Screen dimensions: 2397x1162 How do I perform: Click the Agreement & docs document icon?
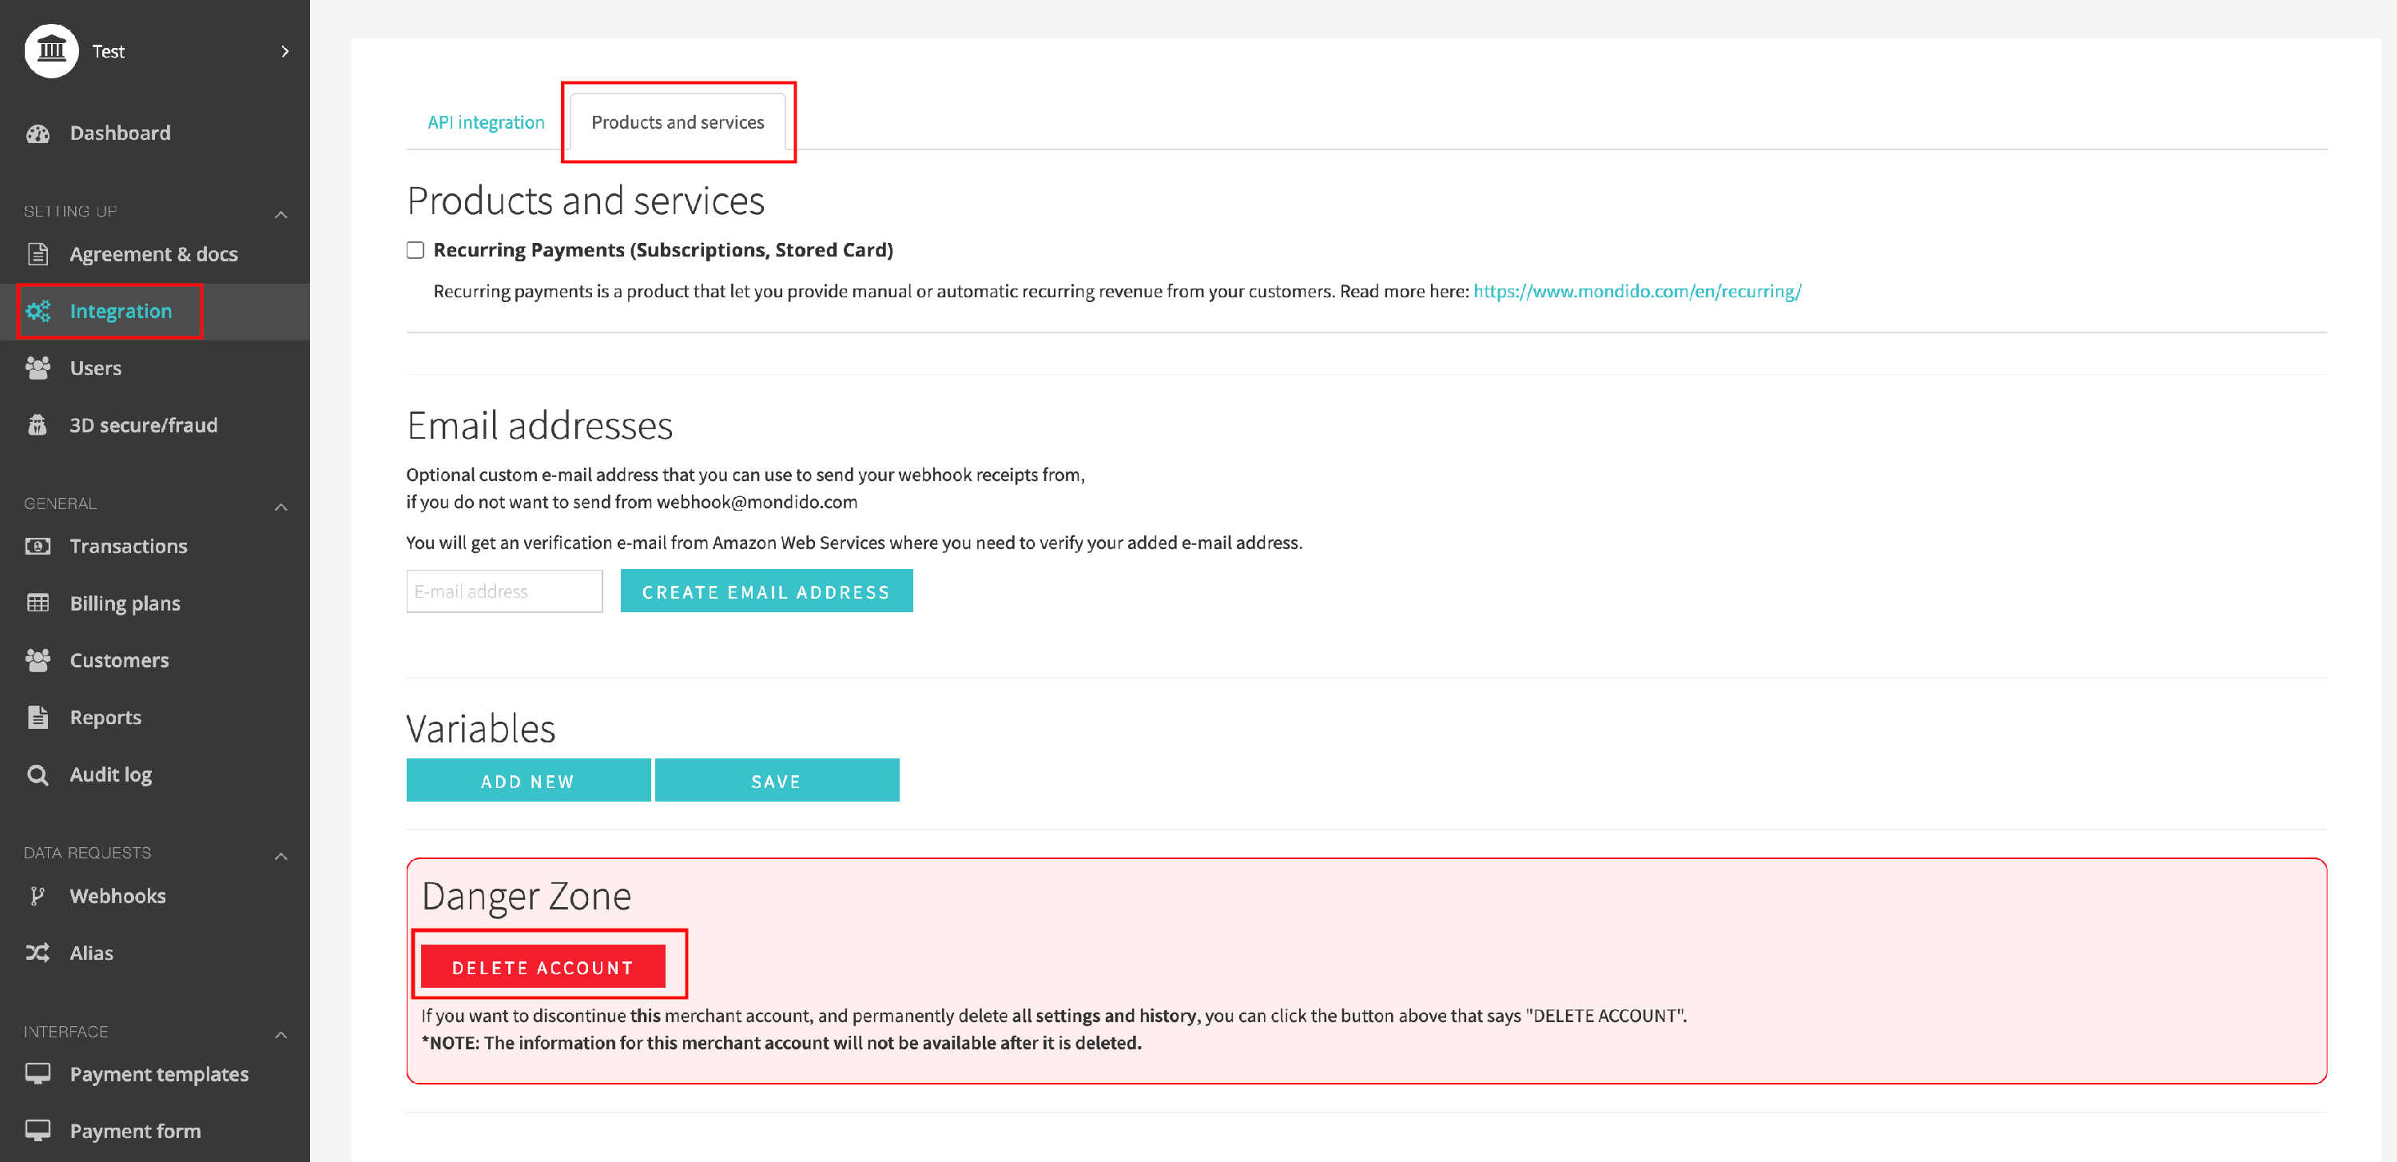click(x=38, y=254)
